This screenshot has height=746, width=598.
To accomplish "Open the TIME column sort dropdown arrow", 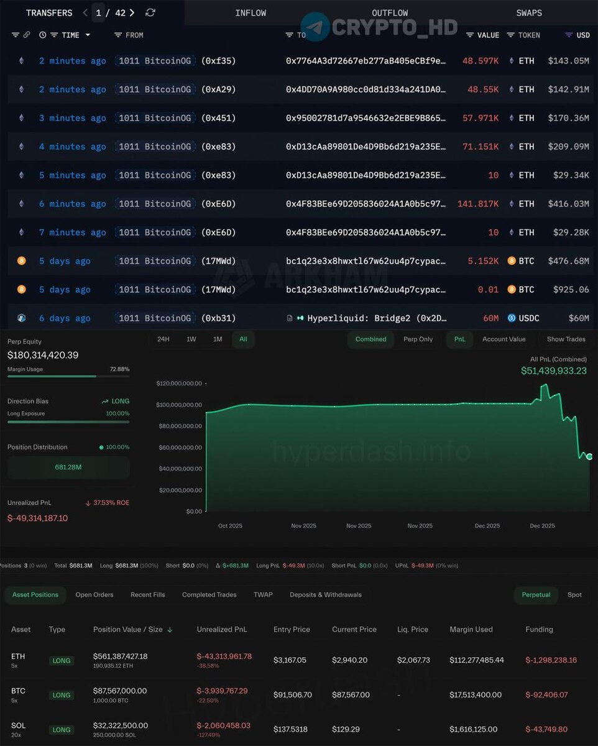I will pos(88,35).
